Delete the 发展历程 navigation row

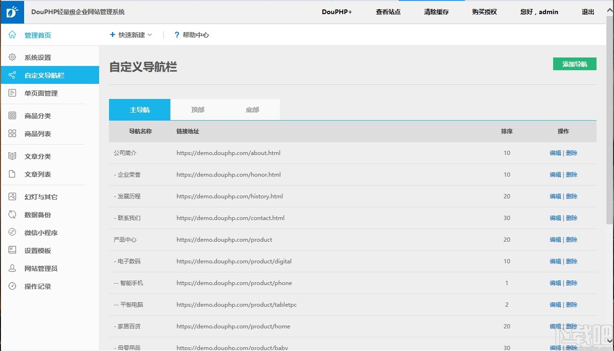coord(572,196)
